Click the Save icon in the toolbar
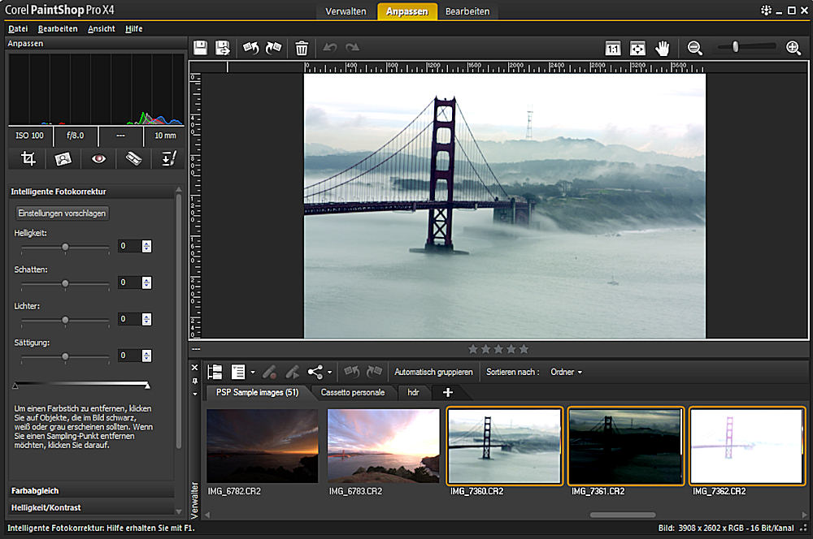The image size is (813, 539). pos(200,48)
